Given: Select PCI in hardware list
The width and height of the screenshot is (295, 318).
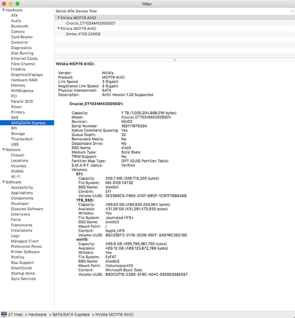Looking at the screenshot, I should (x=14, y=96).
